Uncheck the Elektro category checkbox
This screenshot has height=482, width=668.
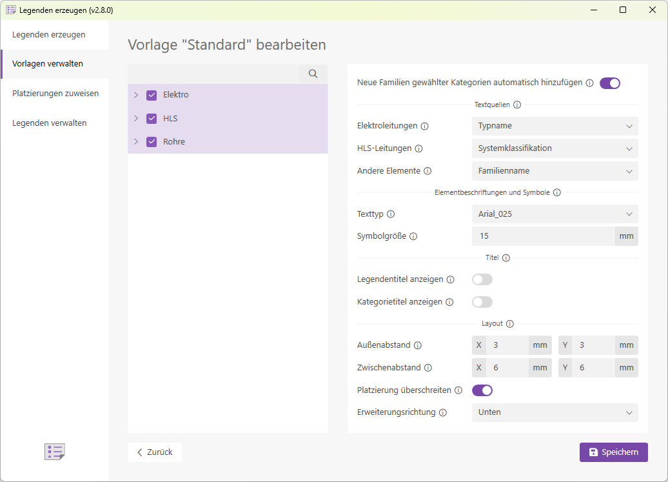pyautogui.click(x=152, y=95)
